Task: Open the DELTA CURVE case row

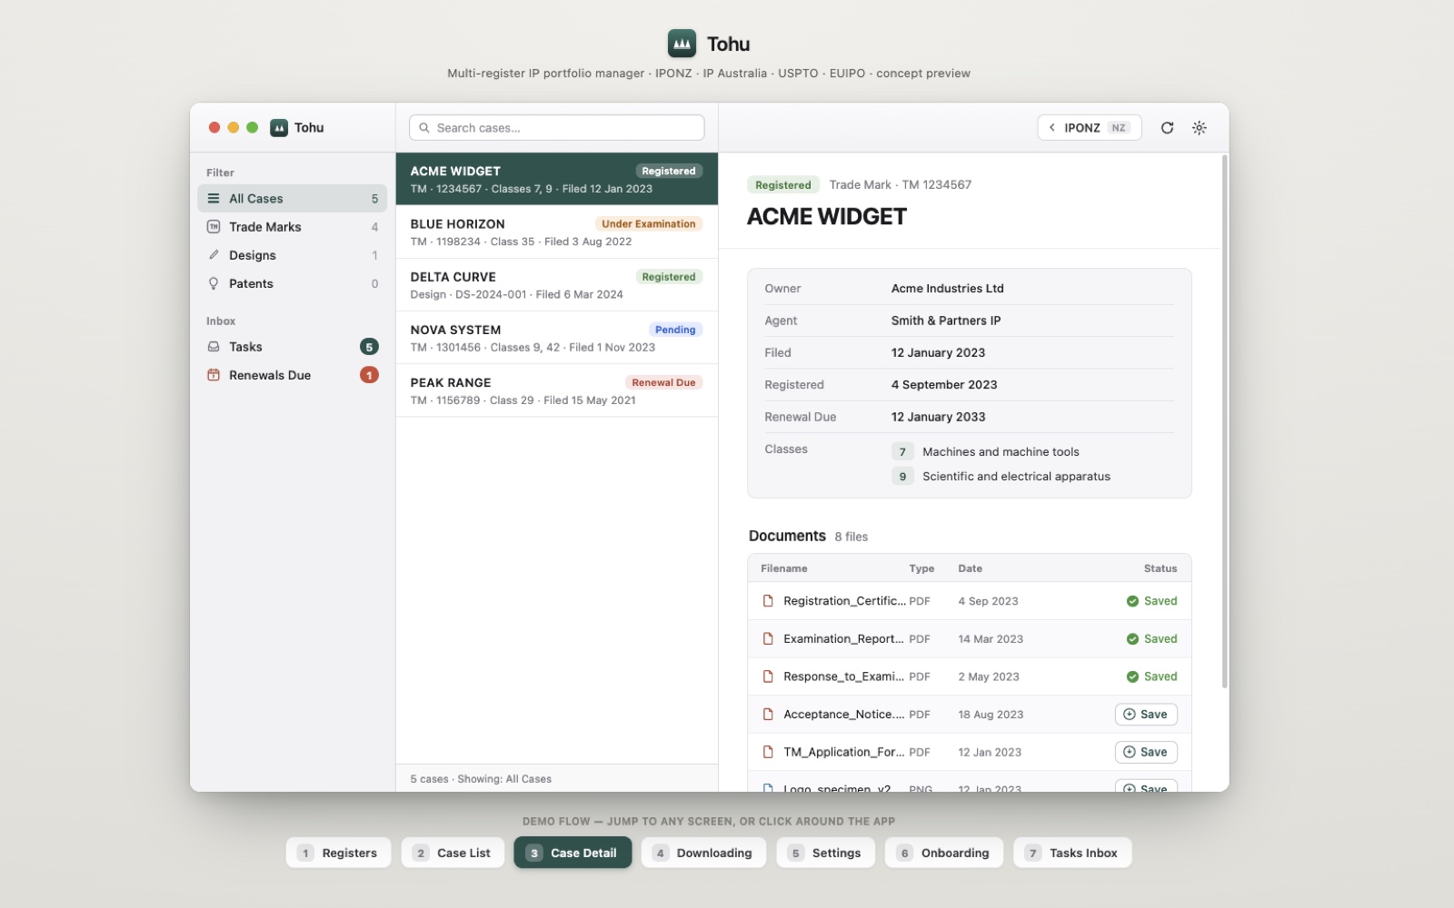Action: [x=556, y=285]
